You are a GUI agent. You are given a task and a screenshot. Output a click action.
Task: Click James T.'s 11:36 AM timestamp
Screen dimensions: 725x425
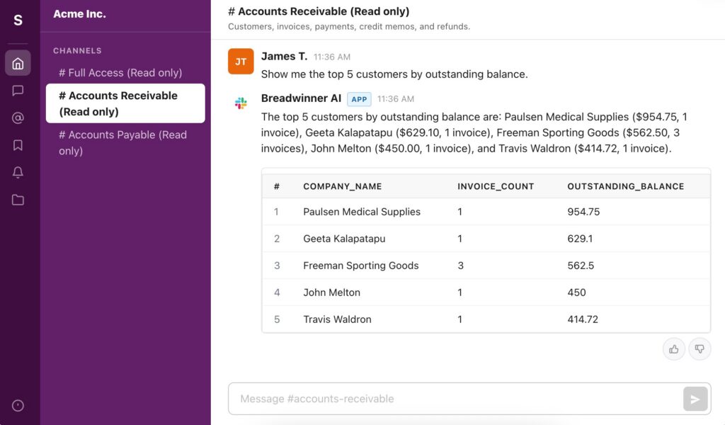(332, 57)
